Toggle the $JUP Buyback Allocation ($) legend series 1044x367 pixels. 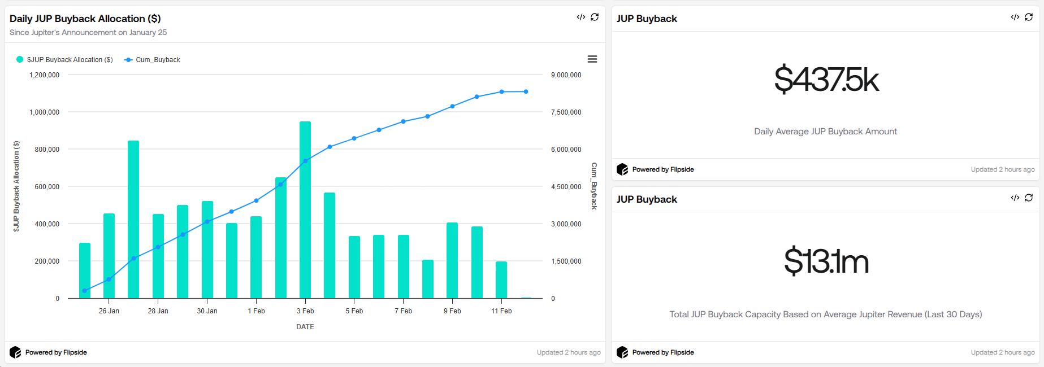pos(70,60)
